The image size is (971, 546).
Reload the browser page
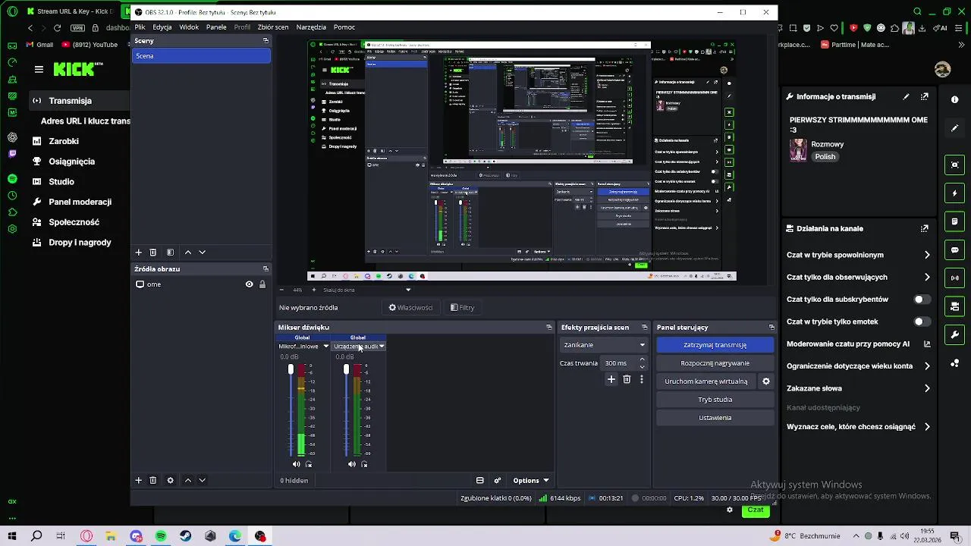click(x=57, y=27)
